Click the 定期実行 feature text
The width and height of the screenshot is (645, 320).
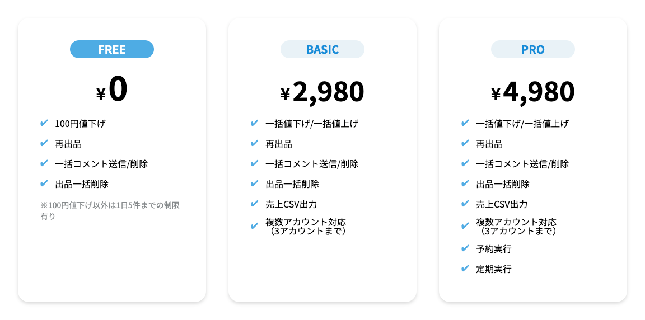(x=494, y=269)
